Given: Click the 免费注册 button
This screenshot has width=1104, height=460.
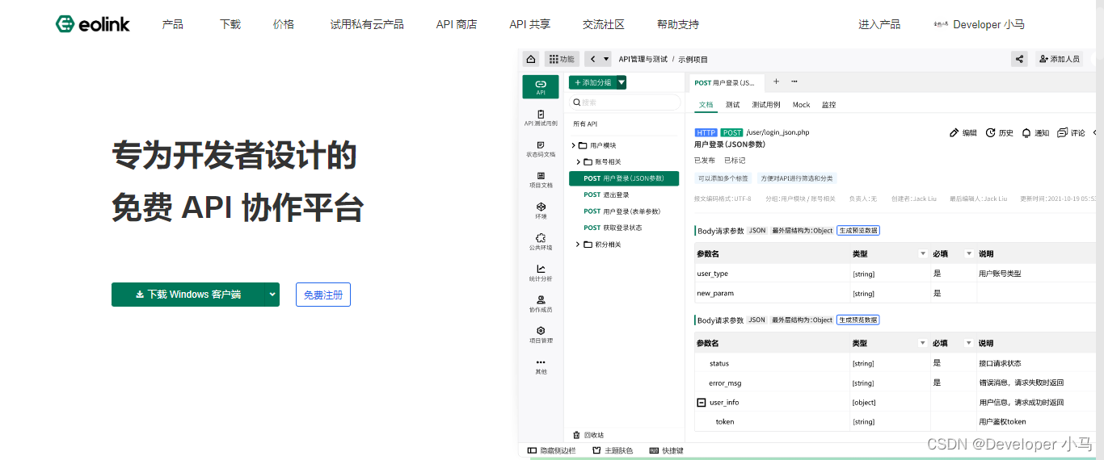Looking at the screenshot, I should pos(323,295).
